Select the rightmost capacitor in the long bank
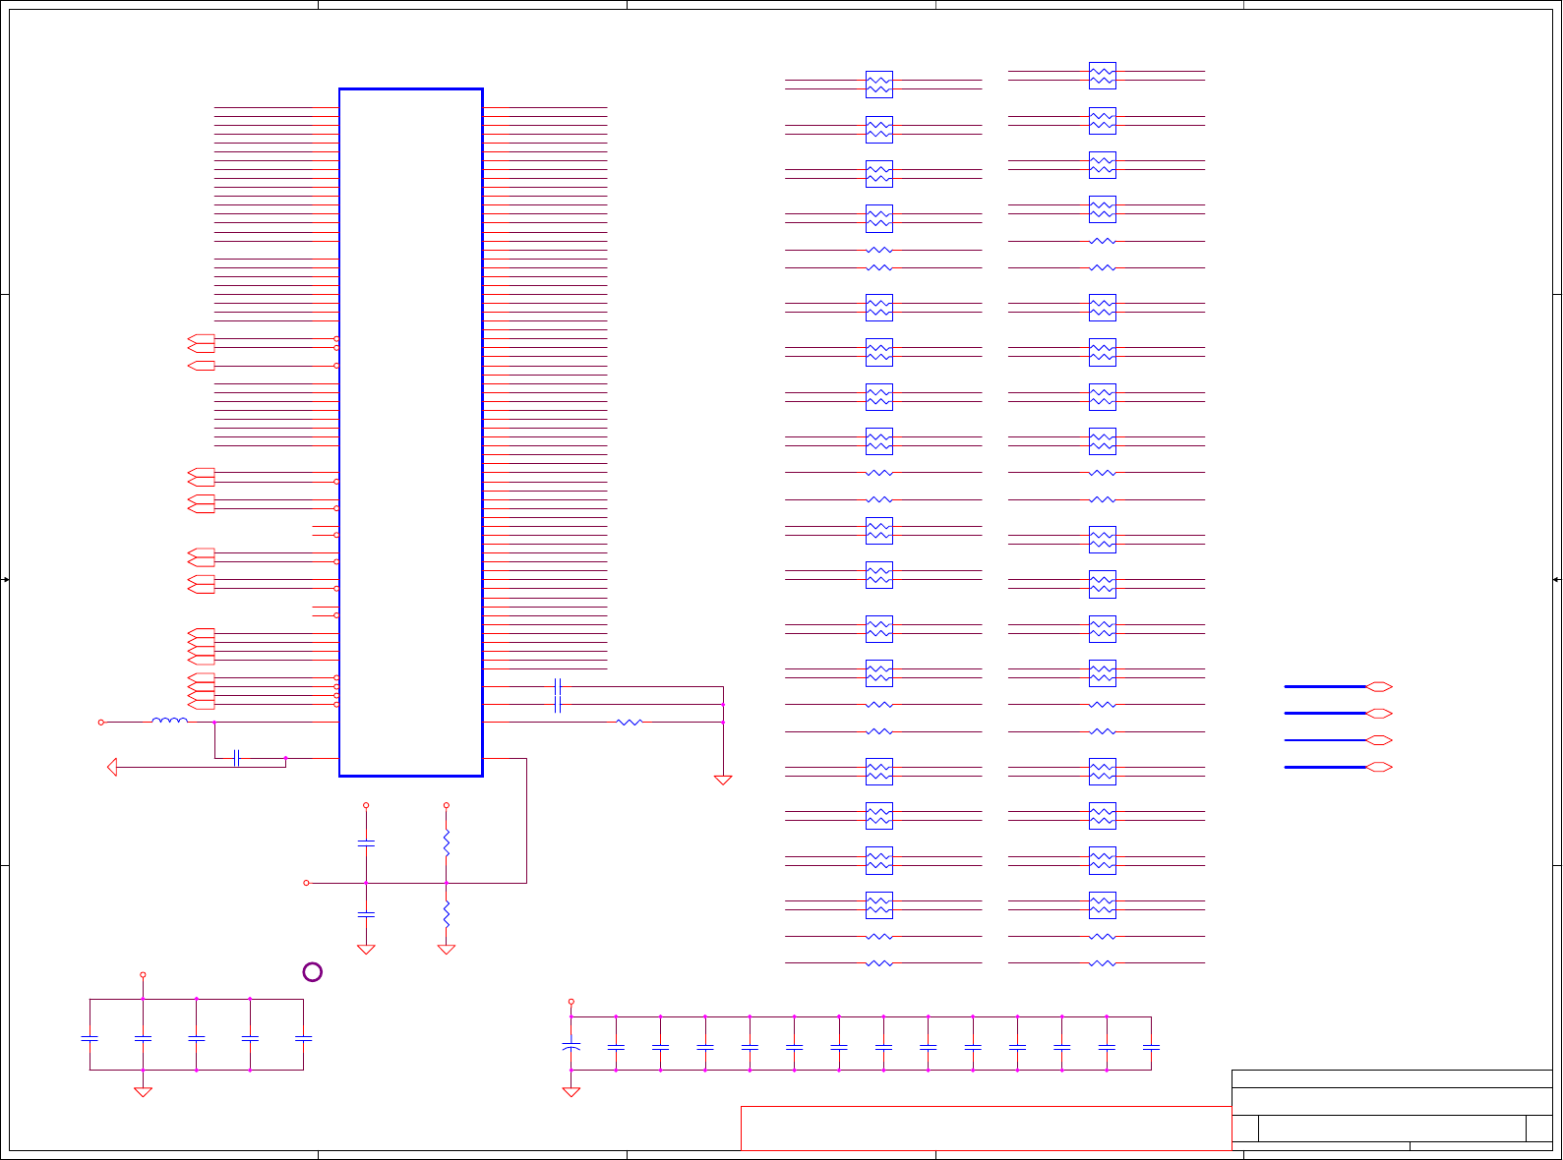1563x1160 pixels. 1151,1047
